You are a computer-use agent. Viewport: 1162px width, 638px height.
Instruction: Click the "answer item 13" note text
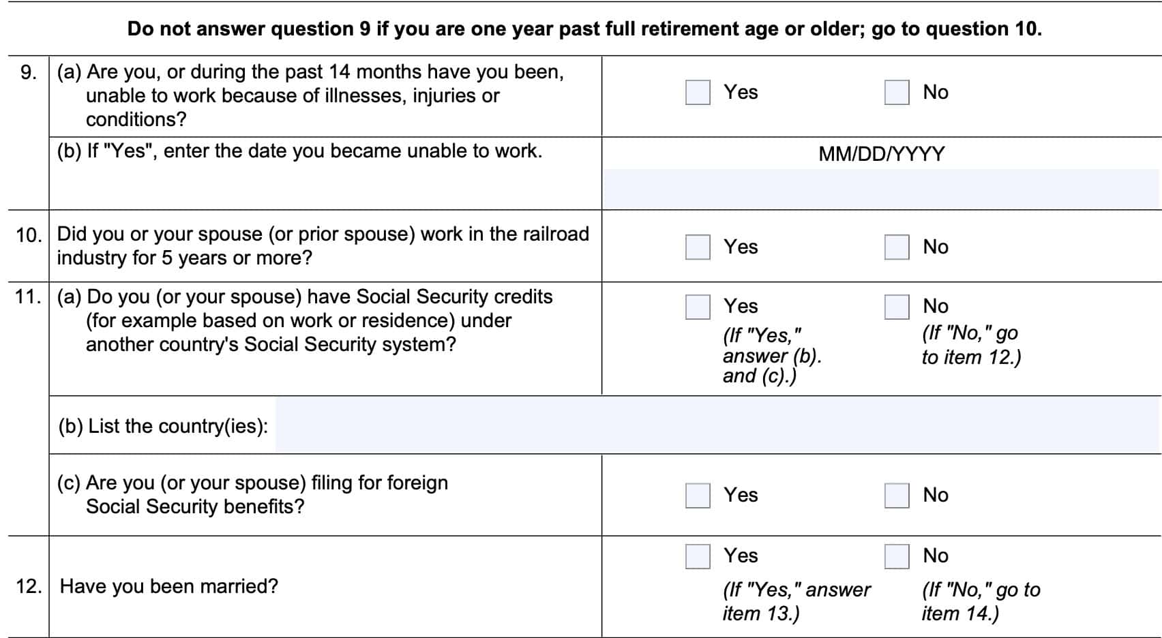tap(796, 601)
